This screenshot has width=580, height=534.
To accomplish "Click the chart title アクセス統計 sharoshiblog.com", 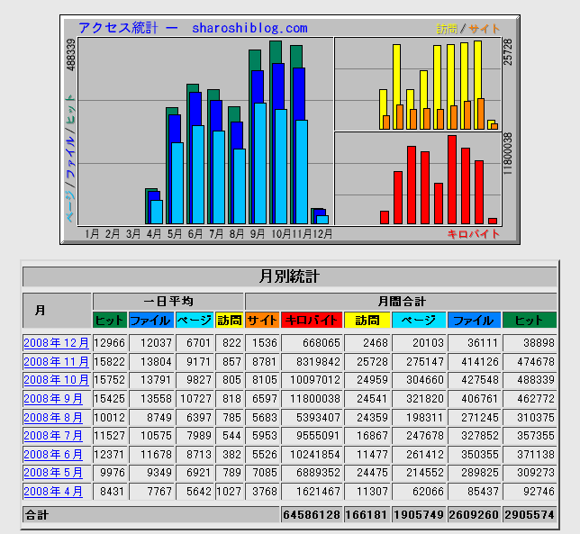I will (193, 28).
